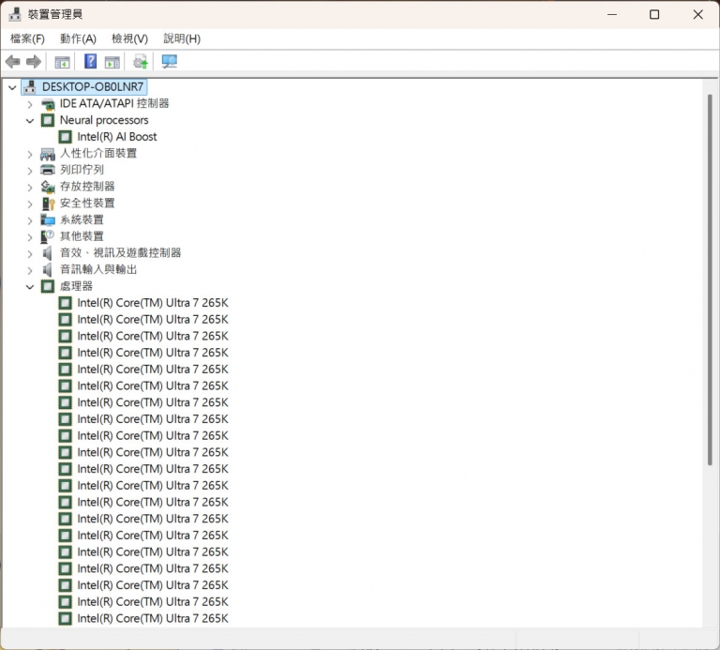Click the Back arrow toolbar icon

tap(13, 62)
